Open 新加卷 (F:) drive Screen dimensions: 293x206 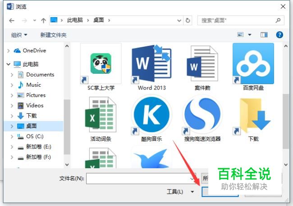coord(34,157)
